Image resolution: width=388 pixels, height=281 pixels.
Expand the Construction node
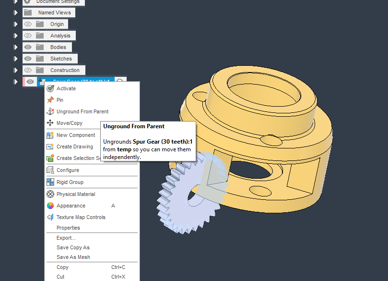pos(16,70)
